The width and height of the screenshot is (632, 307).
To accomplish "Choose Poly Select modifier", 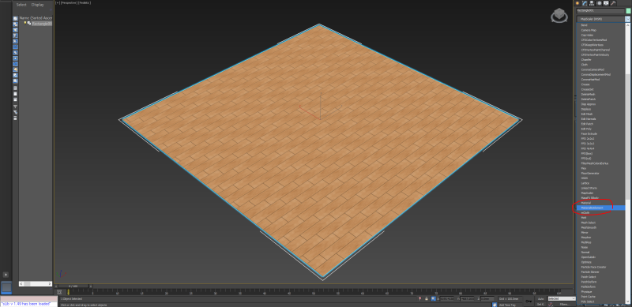I will click(x=600, y=301).
